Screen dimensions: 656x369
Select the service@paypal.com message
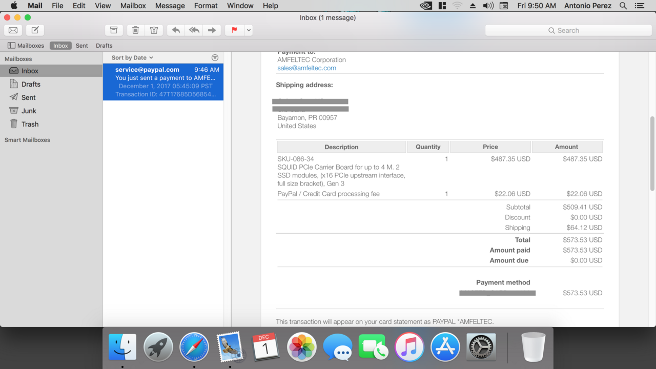click(163, 82)
